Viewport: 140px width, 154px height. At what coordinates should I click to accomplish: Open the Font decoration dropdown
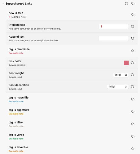pyautogui.click(x=118, y=87)
